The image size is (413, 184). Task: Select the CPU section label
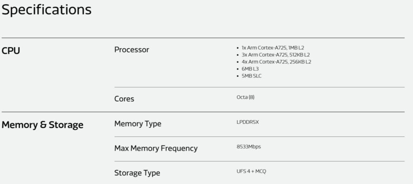click(11, 51)
